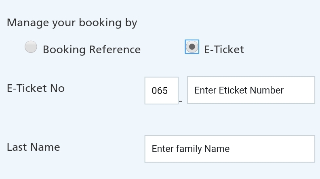320x179 pixels.
Task: Select the E-Ticket radio button
Action: [x=192, y=47]
